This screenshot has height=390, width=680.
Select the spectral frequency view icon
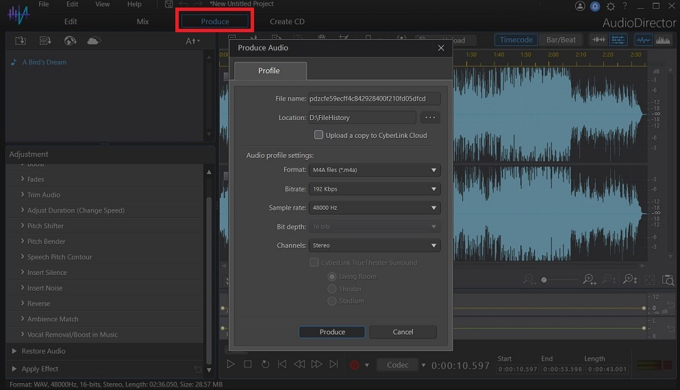pyautogui.click(x=663, y=40)
